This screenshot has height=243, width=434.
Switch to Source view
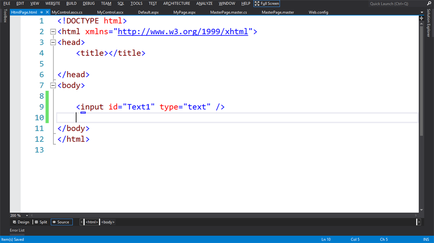61,222
